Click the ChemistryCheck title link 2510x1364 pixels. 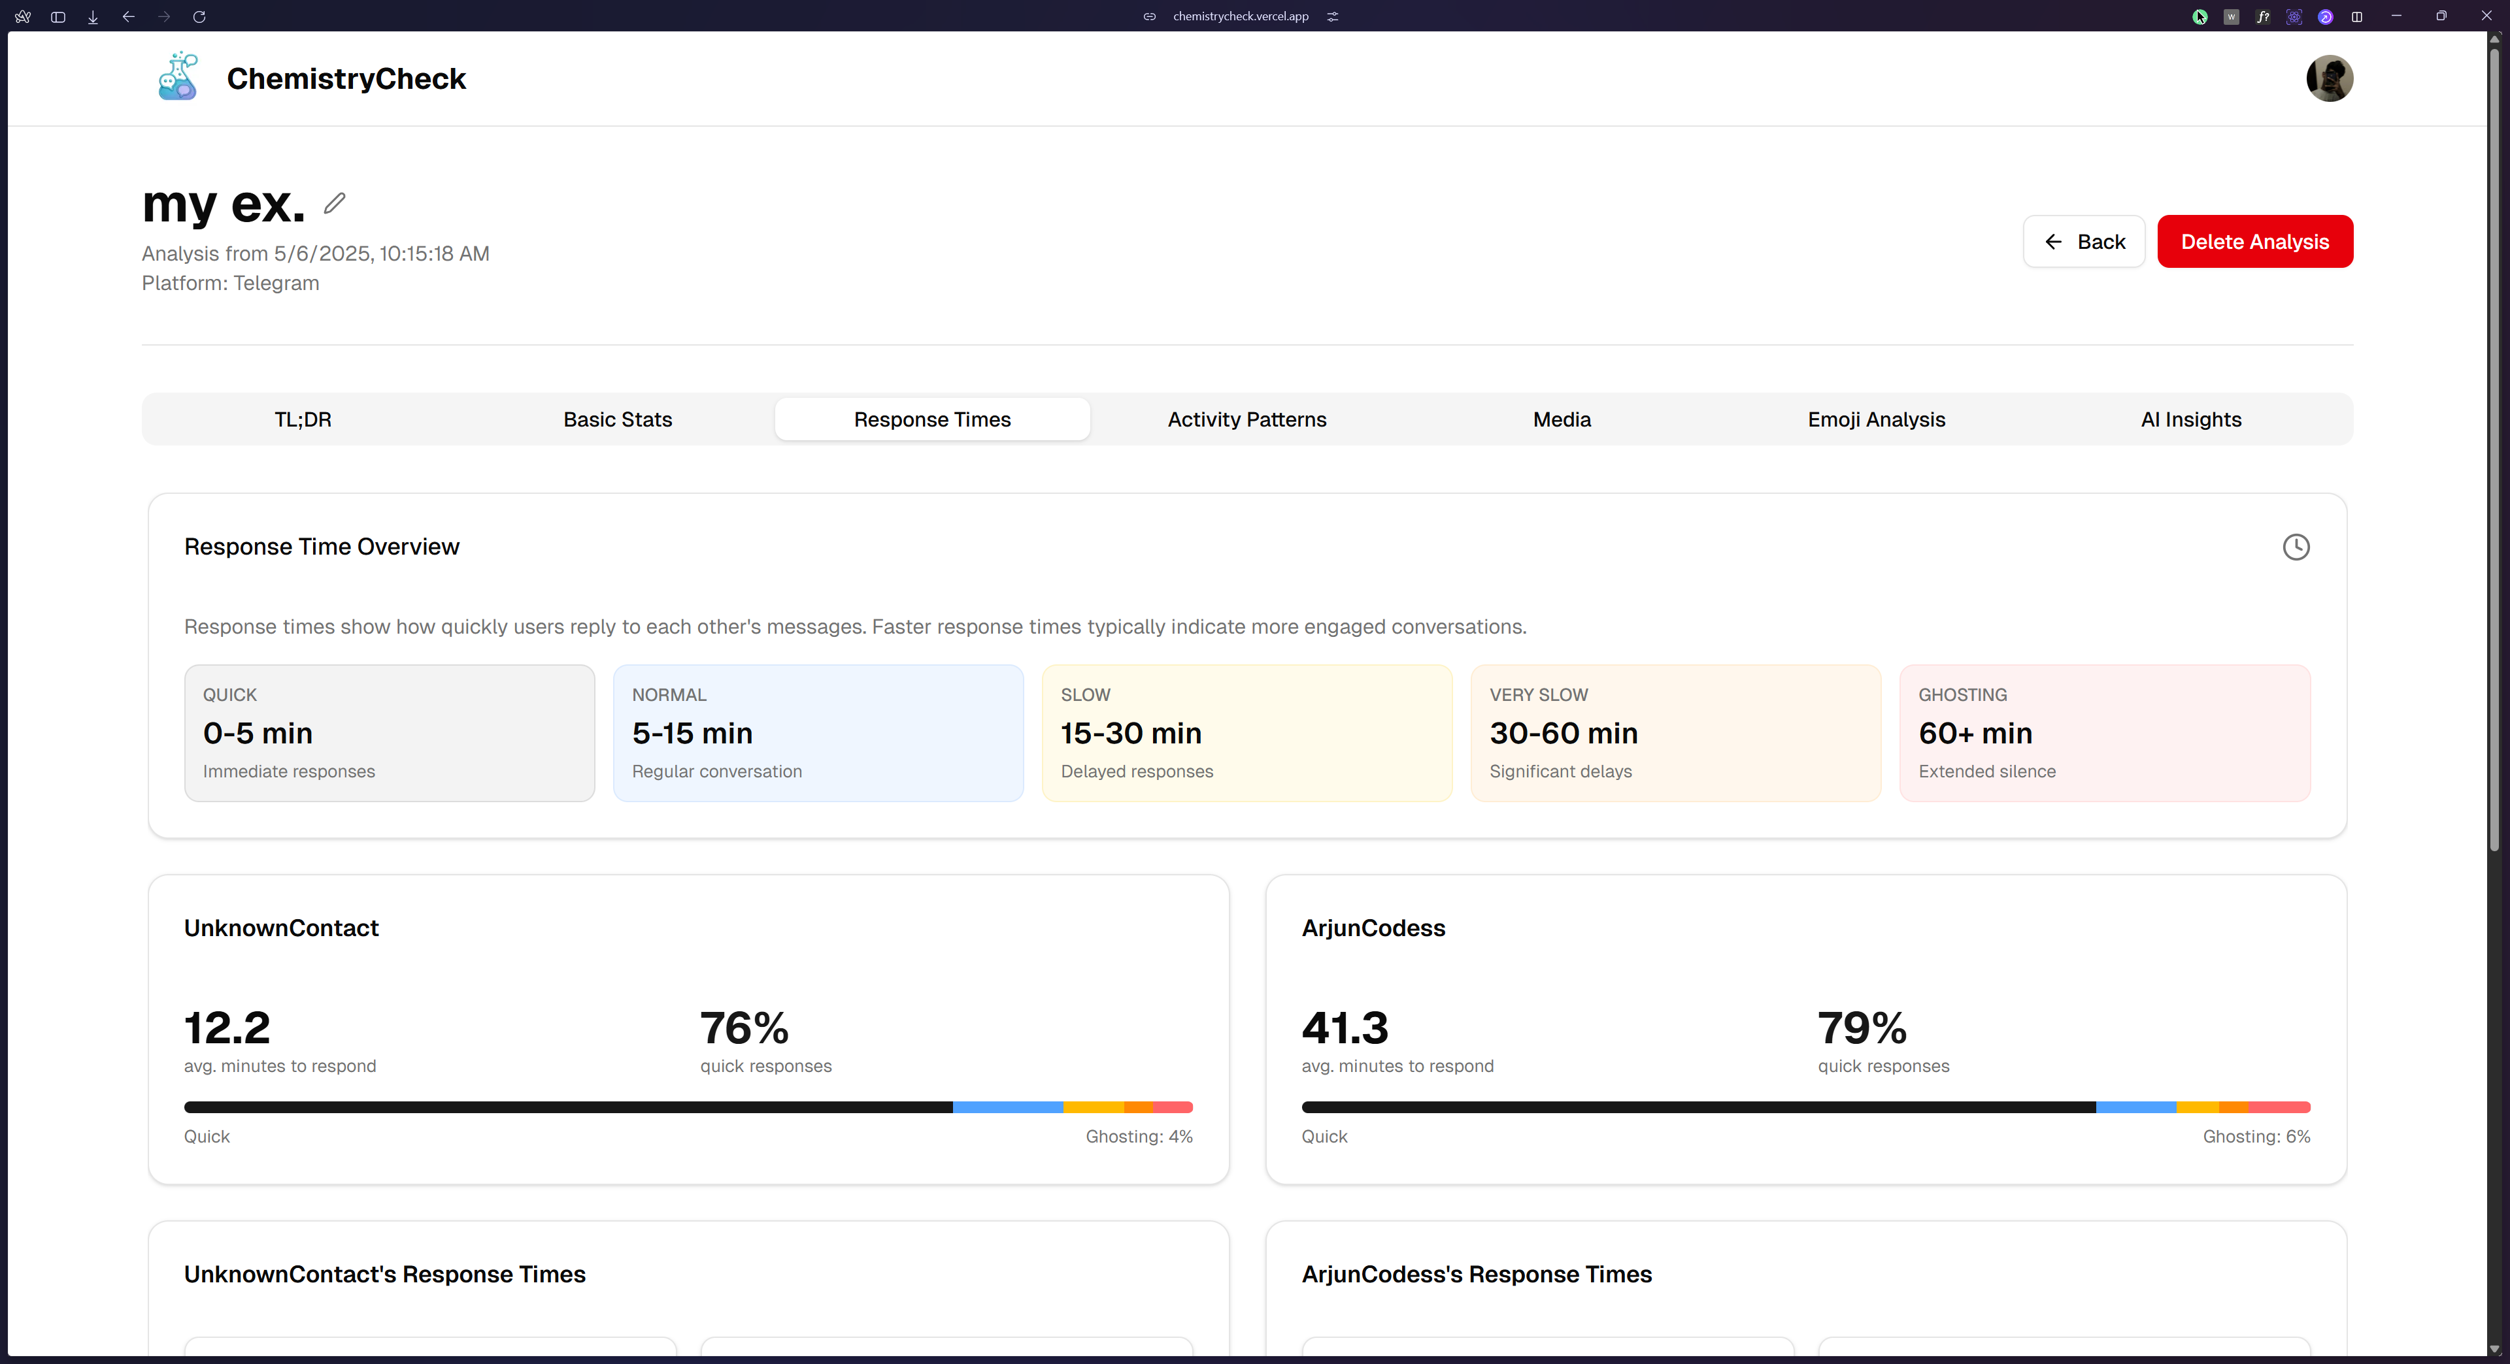click(x=346, y=79)
